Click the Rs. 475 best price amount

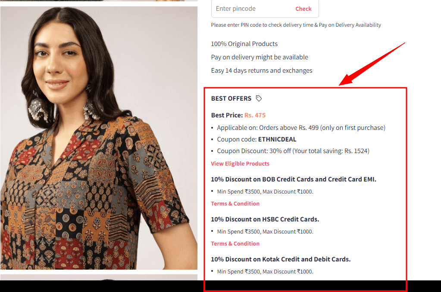(x=255, y=115)
